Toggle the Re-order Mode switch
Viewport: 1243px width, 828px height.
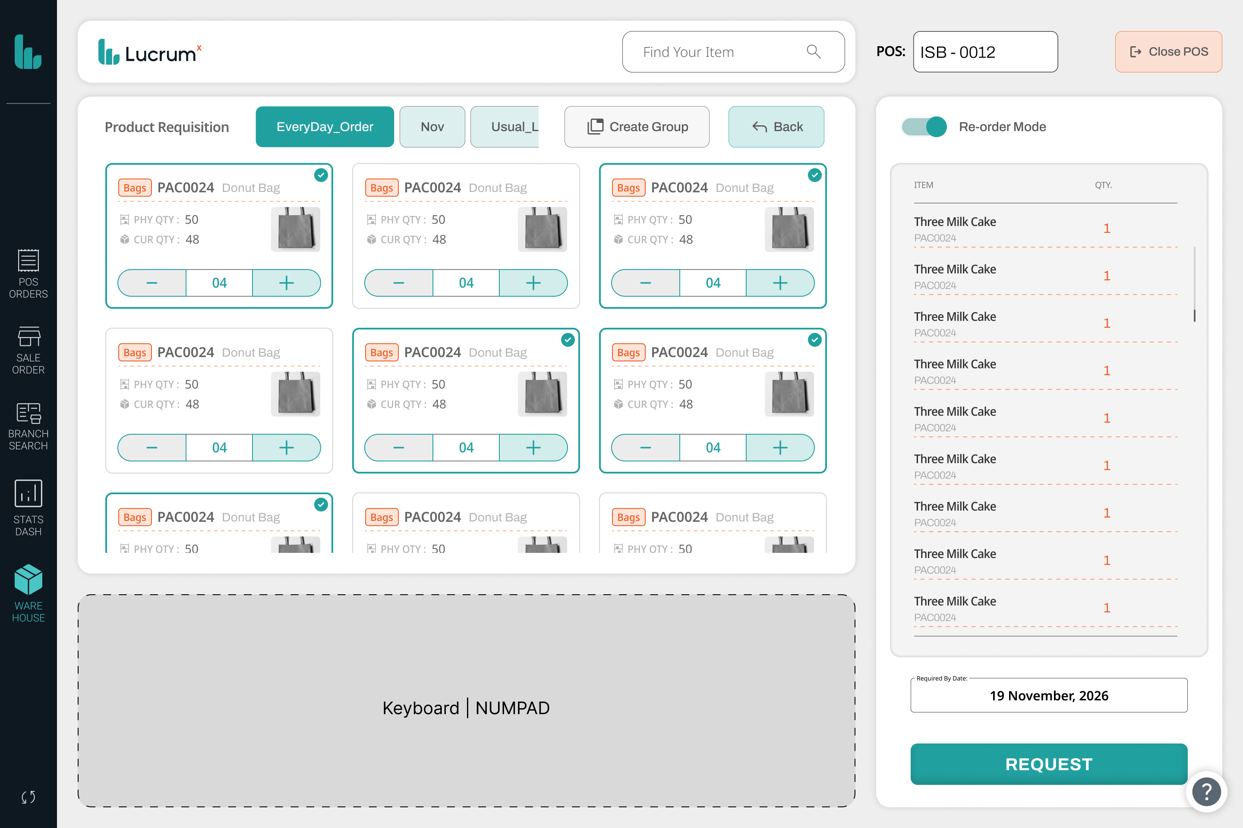[x=924, y=127]
